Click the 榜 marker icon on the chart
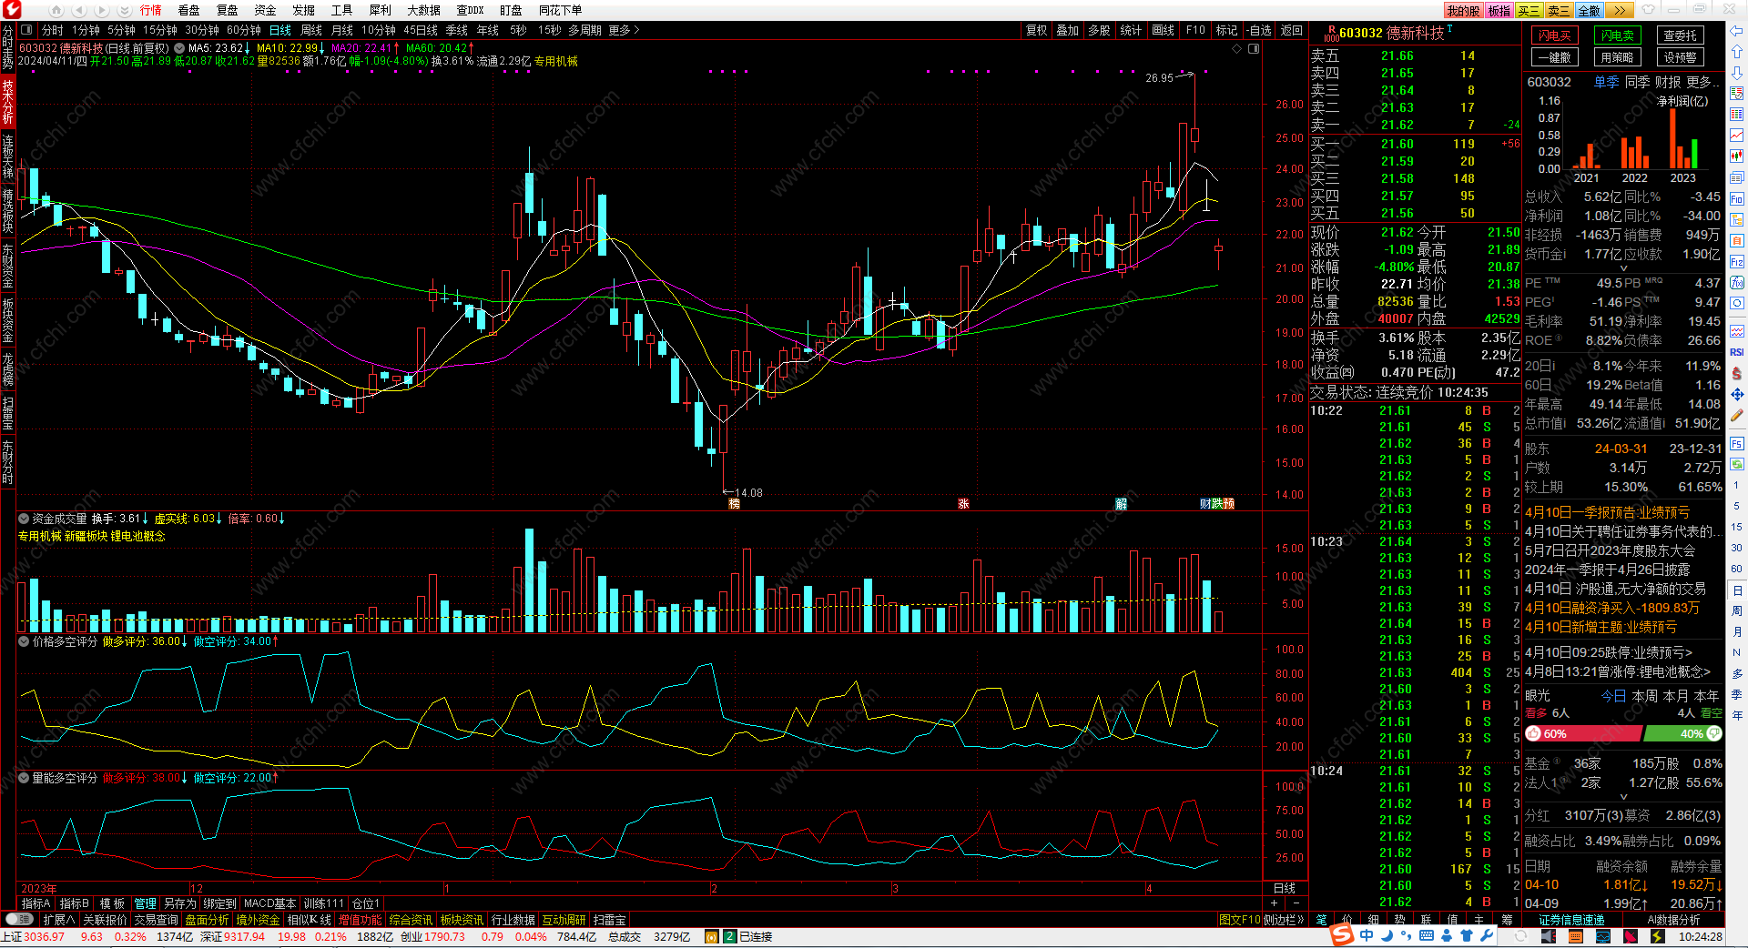Image resolution: width=1748 pixels, height=948 pixels. tap(734, 503)
